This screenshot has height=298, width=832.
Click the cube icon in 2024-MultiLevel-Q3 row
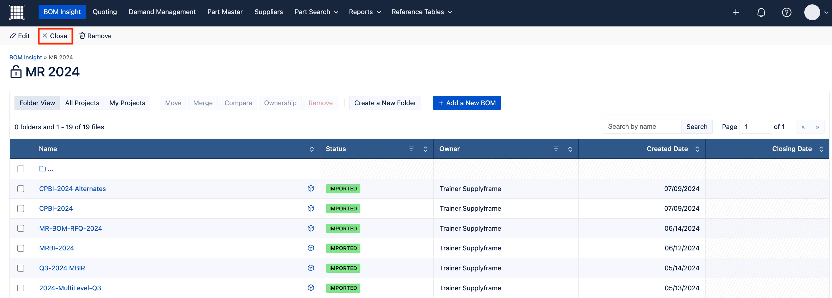click(x=311, y=288)
